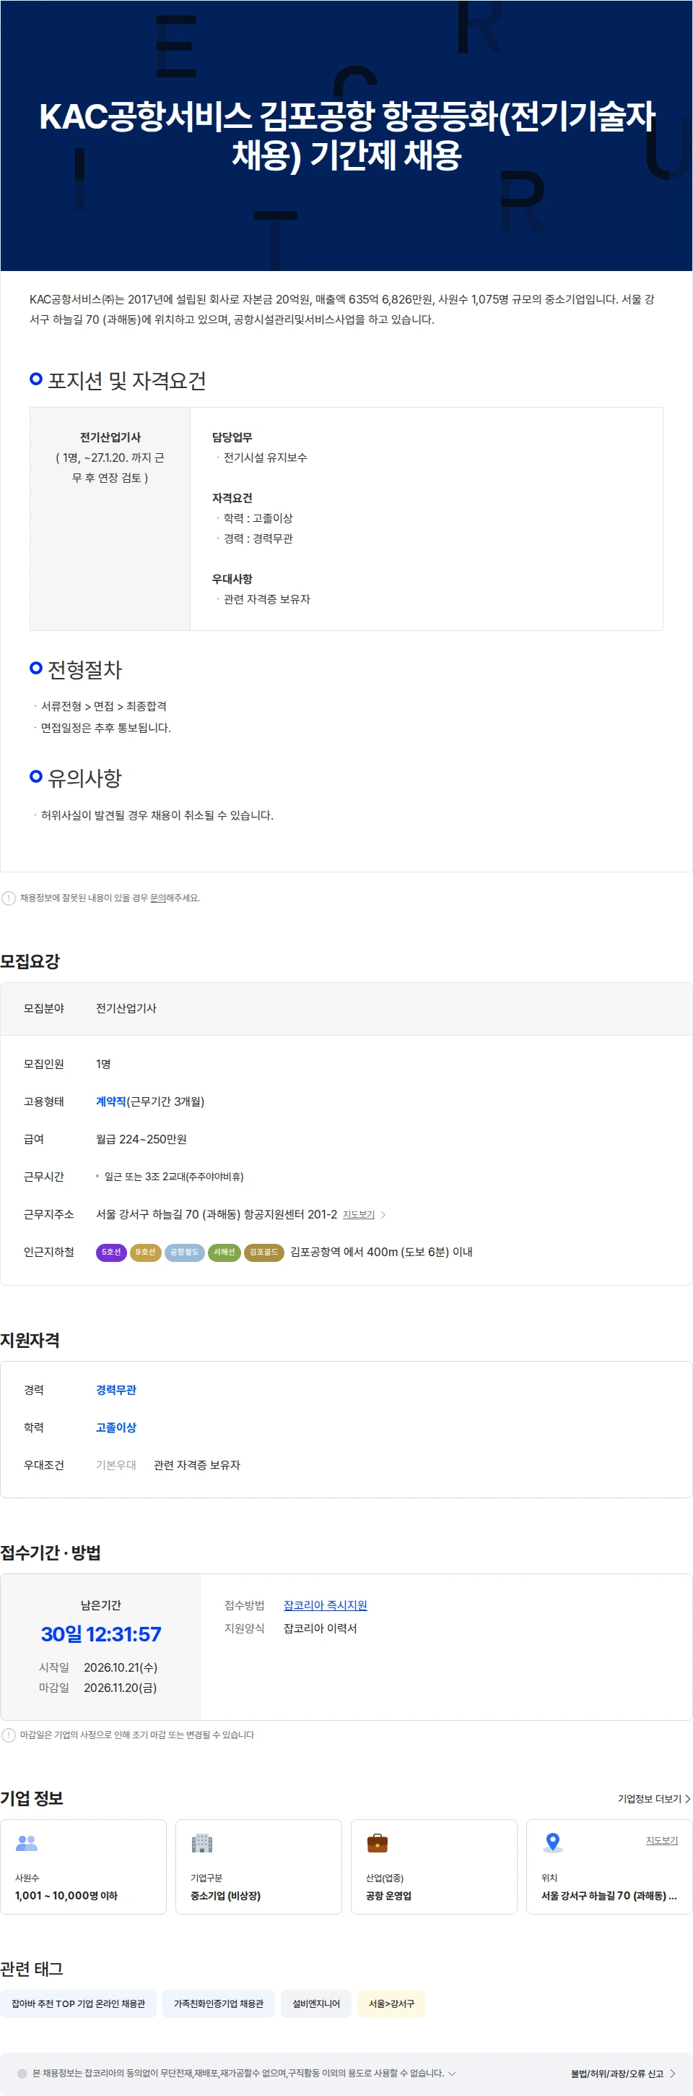Click the grey dot icon in footer notice
This screenshot has width=693, height=2096.
point(22,2072)
